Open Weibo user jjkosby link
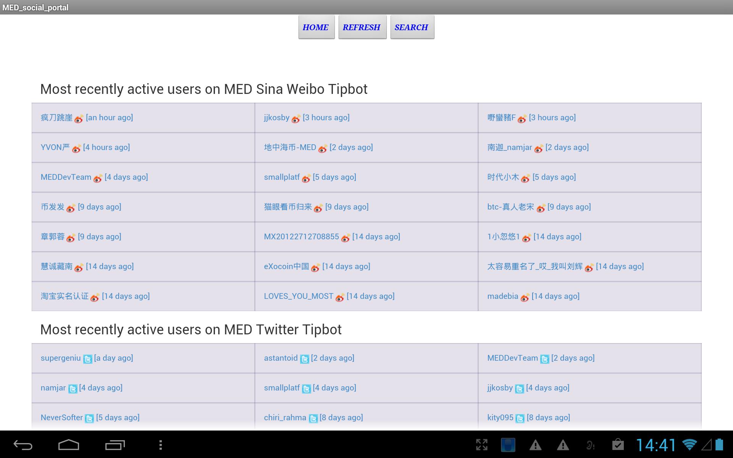The width and height of the screenshot is (733, 458). 277,118
